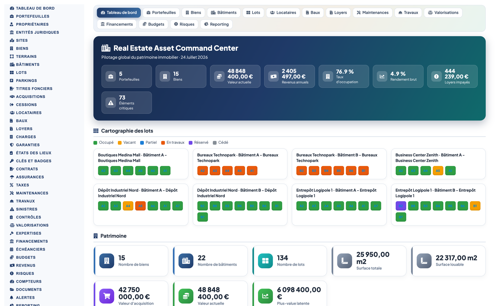Click the Entités juridiques bank icon in sidebar
Screen dimensions: 495x306
(12, 32)
